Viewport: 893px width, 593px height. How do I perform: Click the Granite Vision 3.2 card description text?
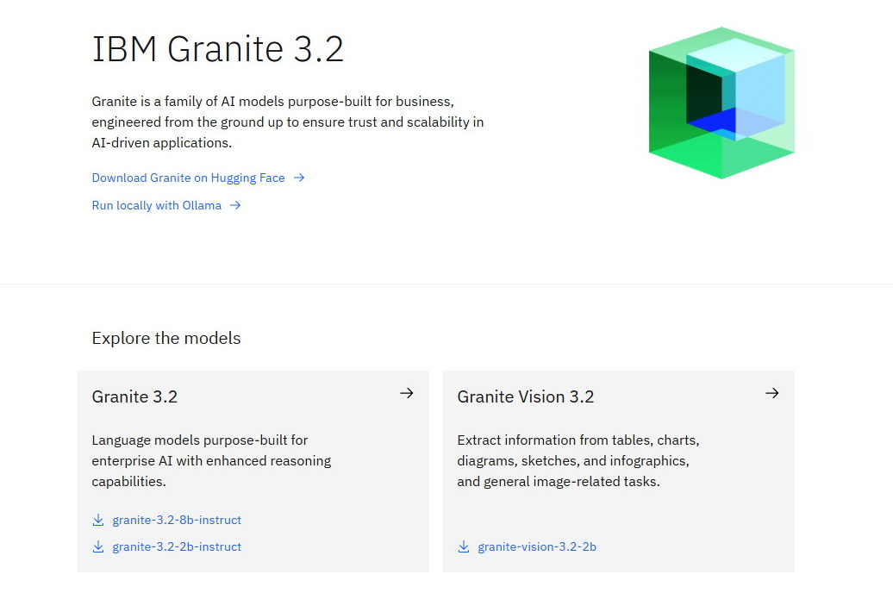click(x=578, y=461)
